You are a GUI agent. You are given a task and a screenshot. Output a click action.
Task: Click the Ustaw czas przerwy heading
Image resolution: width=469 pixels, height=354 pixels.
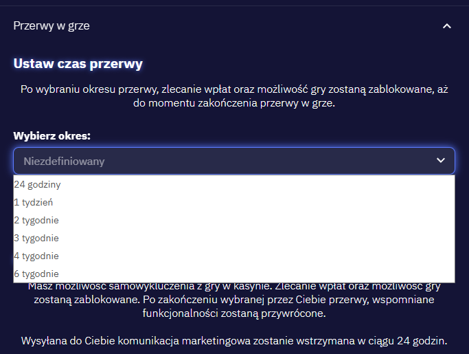(x=78, y=65)
